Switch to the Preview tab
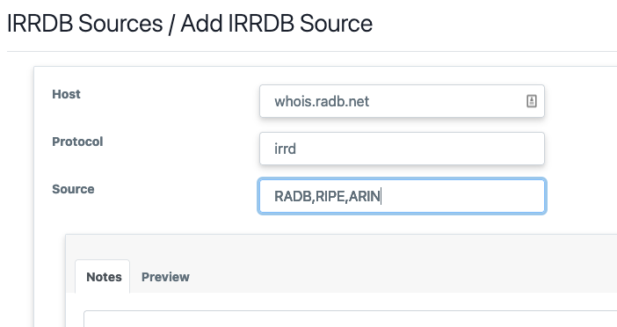 [x=165, y=277]
